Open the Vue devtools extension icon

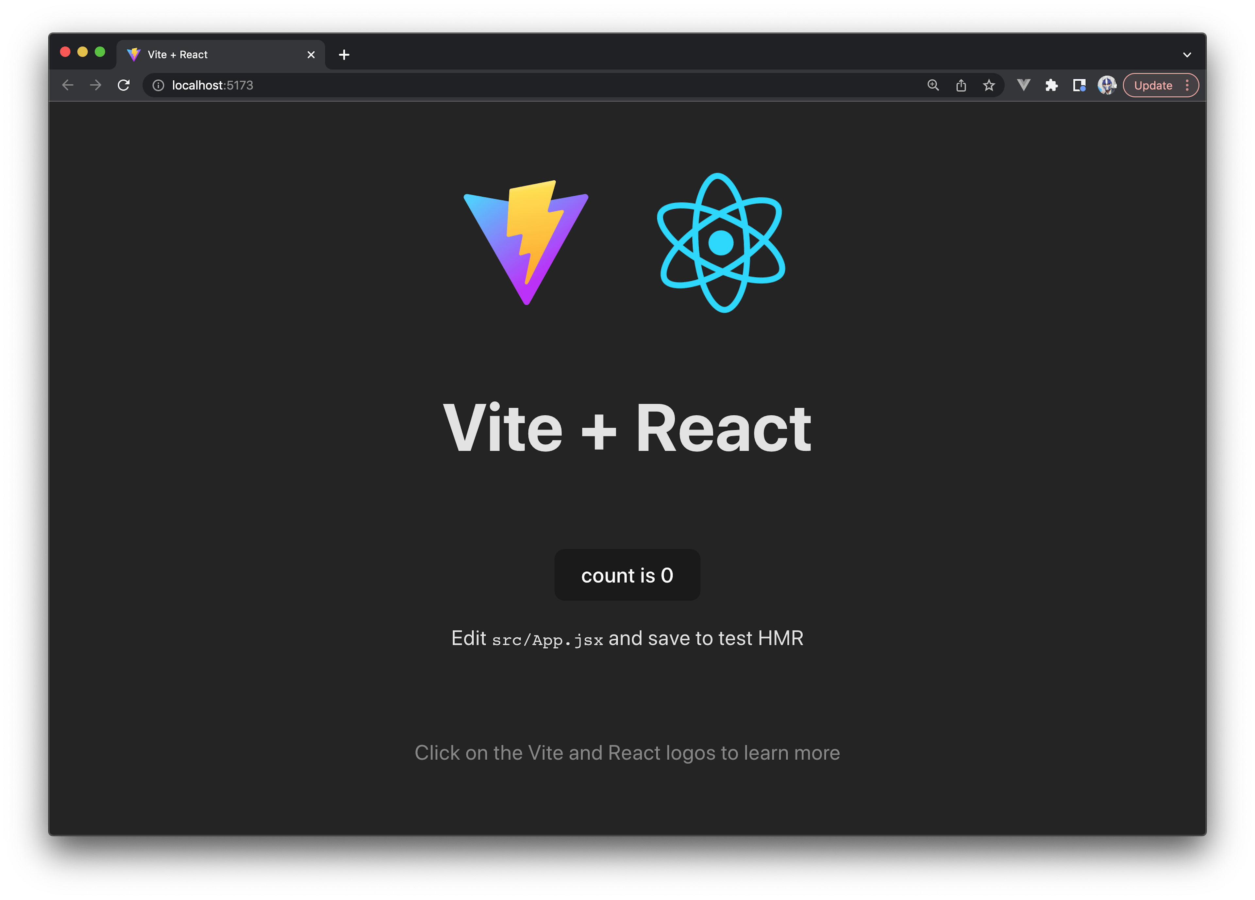coord(1023,85)
